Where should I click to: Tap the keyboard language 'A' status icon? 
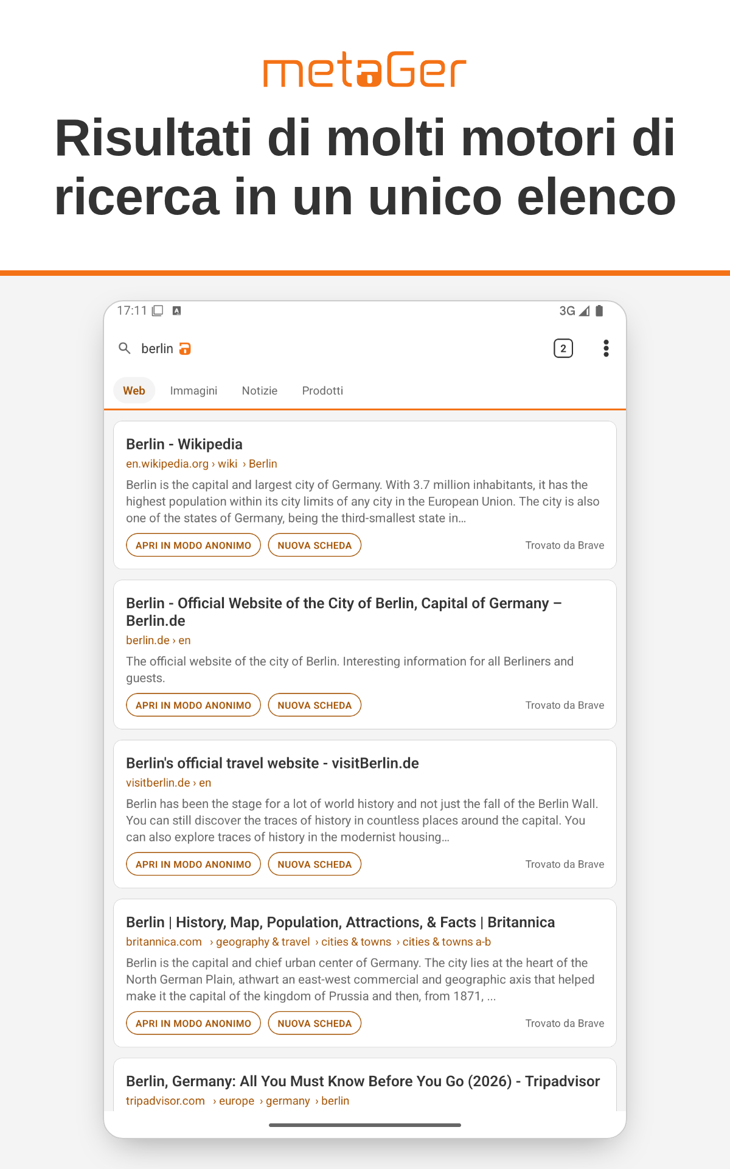tap(177, 311)
